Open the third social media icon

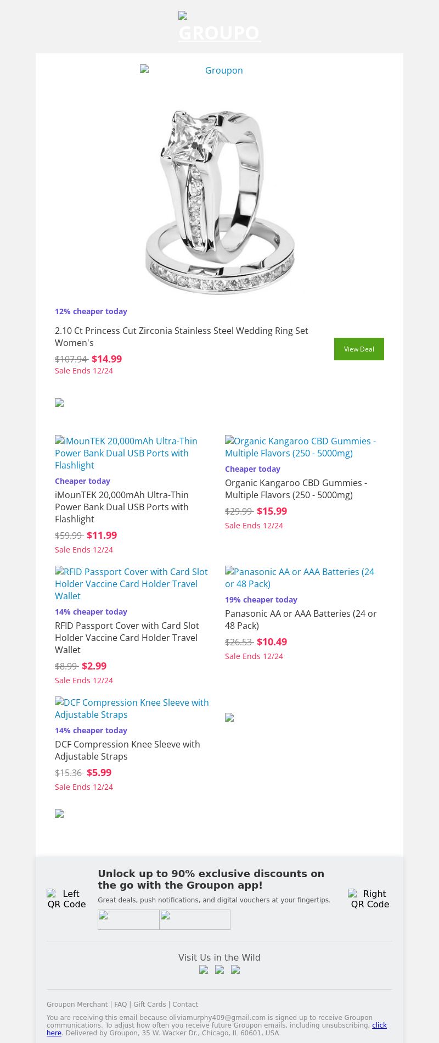235,970
